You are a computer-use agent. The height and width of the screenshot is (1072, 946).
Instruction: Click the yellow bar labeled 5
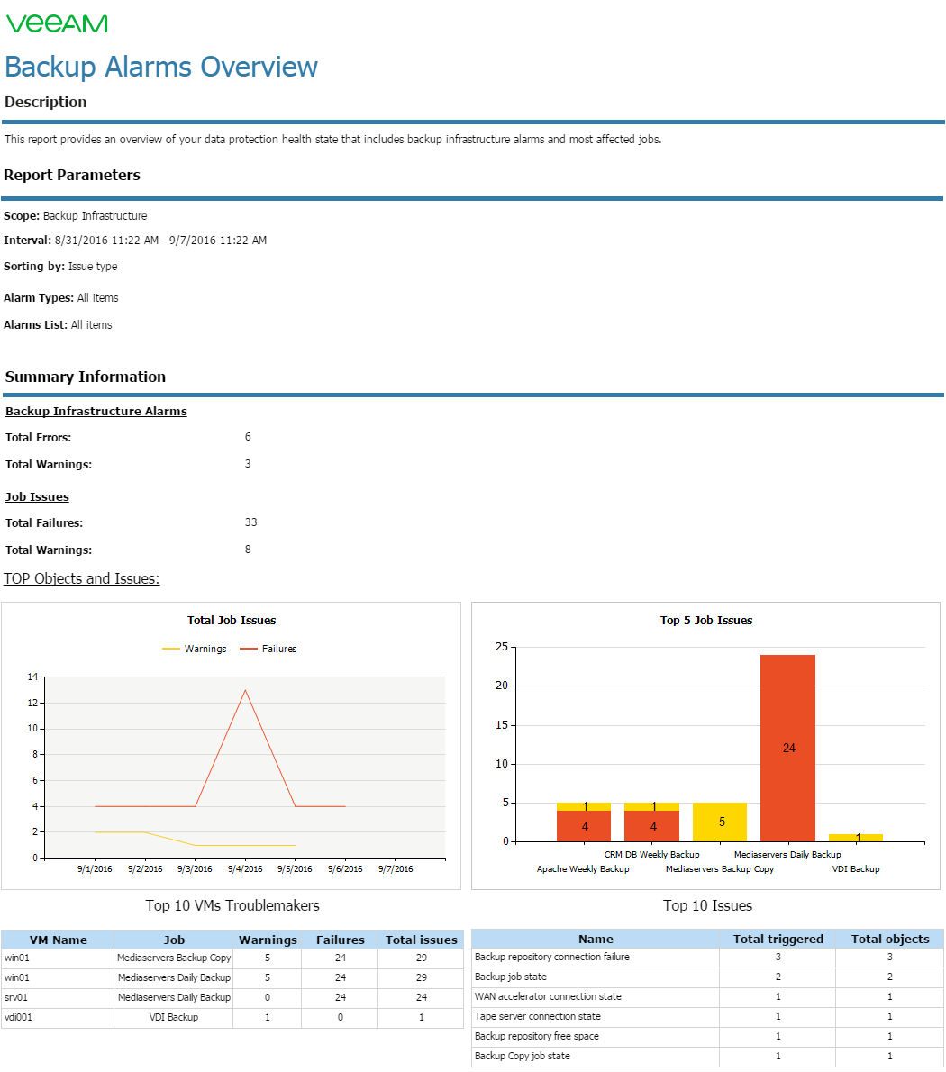720,822
